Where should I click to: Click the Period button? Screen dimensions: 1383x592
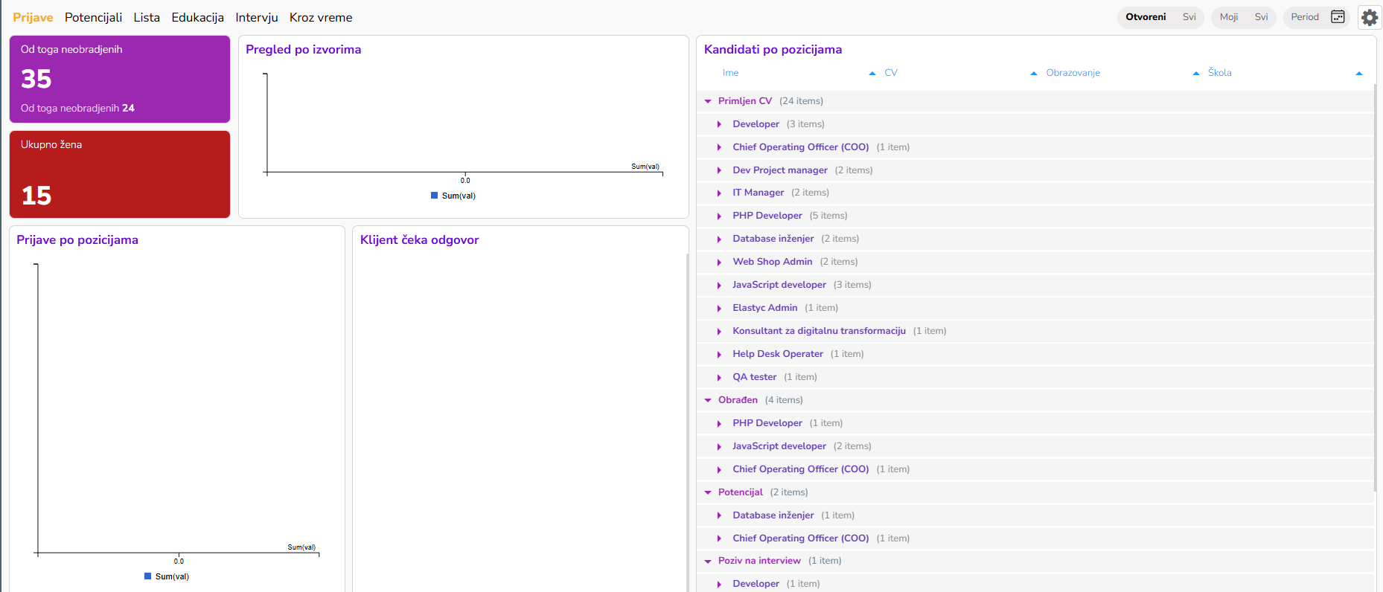click(x=1304, y=17)
